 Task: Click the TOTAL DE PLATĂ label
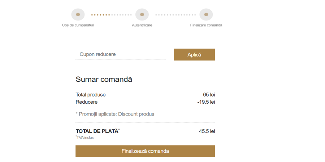[97, 131]
